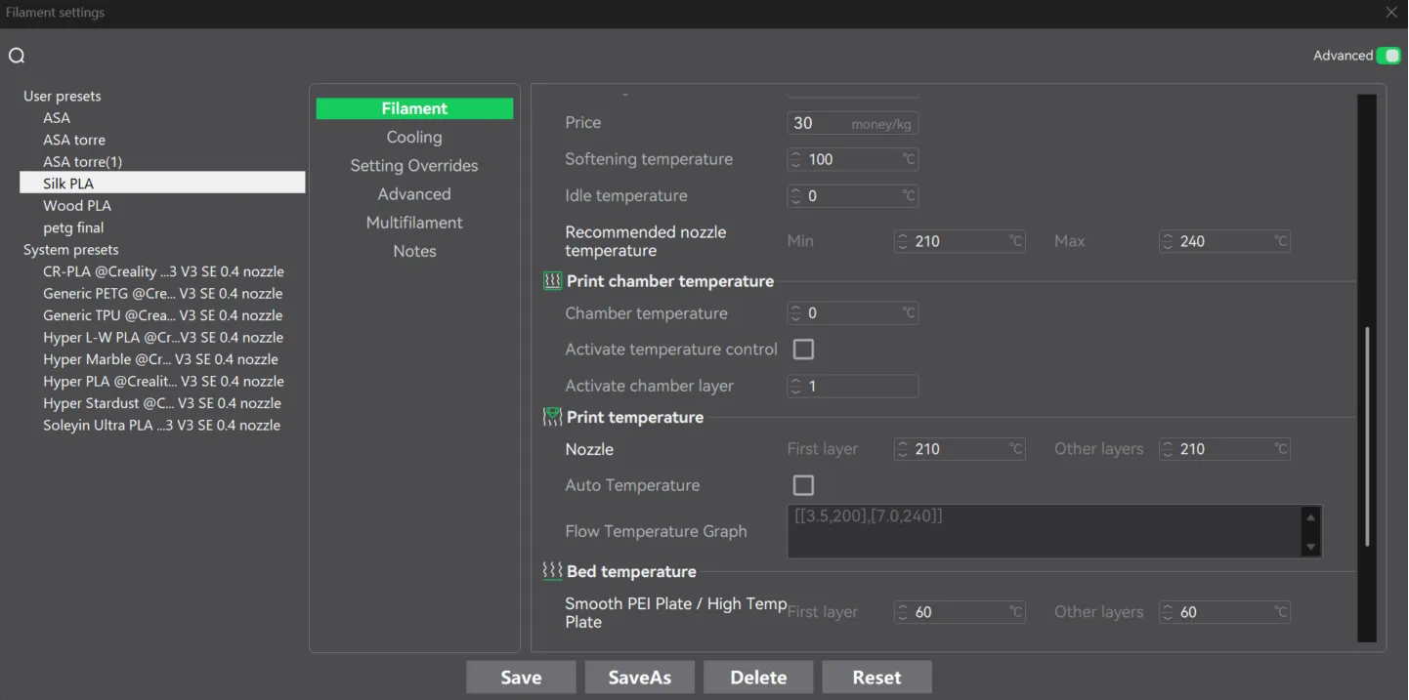Viewport: 1409px width, 700px height.
Task: Click the Flow Temperature Graph scroll-up arrow
Action: (1310, 516)
